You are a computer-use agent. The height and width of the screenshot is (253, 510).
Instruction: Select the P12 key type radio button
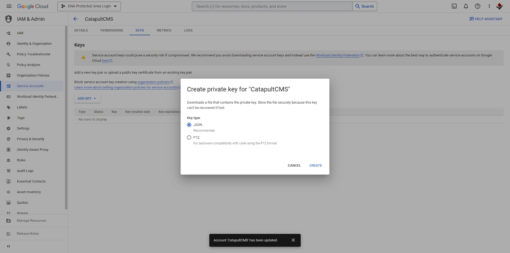click(x=189, y=138)
